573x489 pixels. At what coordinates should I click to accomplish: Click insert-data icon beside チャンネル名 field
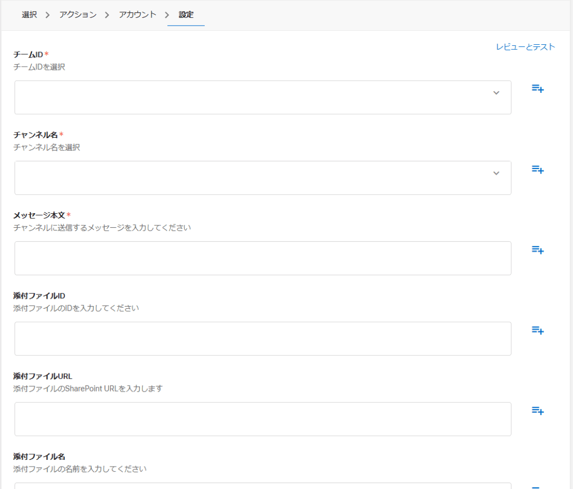538,169
